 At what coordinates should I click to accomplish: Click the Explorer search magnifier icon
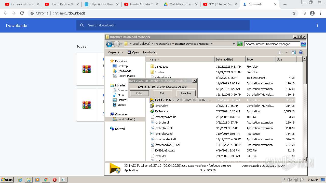click(303, 44)
